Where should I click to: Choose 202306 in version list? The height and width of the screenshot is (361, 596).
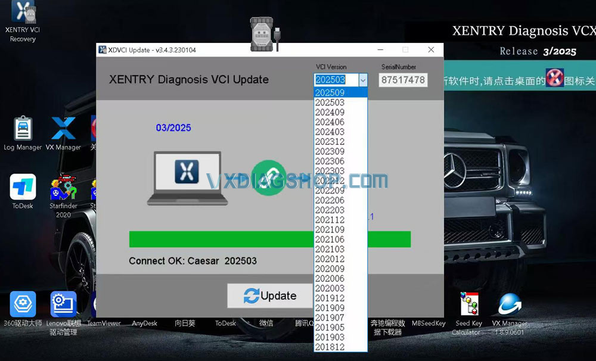340,161
